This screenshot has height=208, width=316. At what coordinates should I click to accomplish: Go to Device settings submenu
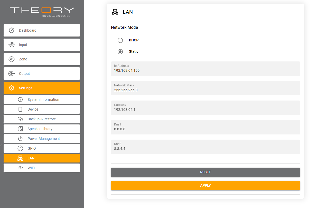[42, 109]
